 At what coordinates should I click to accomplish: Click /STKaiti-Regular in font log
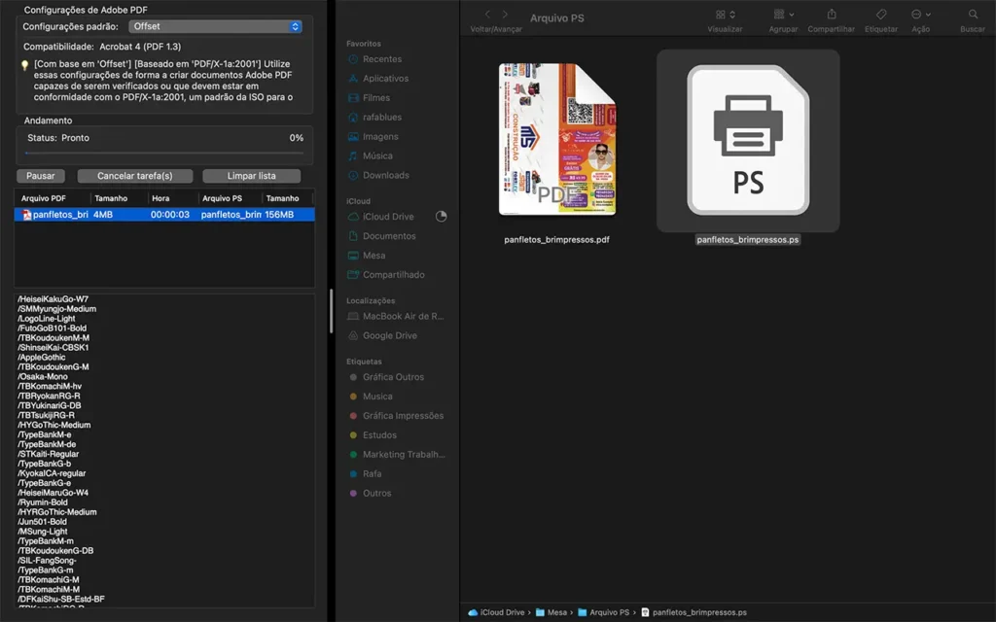49,454
